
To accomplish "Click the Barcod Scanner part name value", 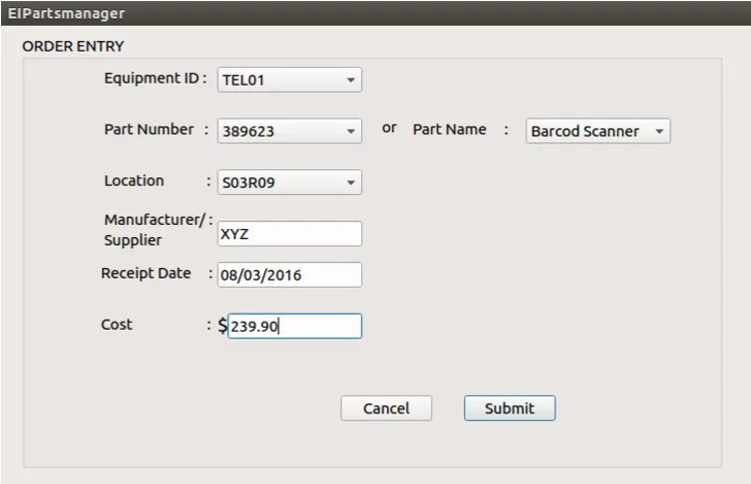I will pos(584,131).
